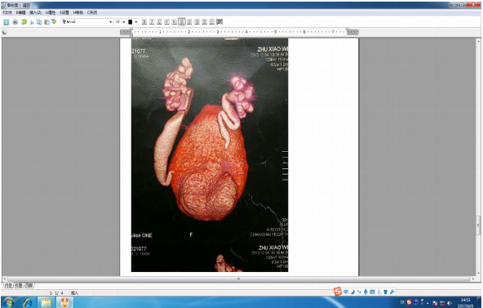Click the punctuation icon on IME bar
This screenshot has width=483, height=308.
pyautogui.click(x=359, y=292)
